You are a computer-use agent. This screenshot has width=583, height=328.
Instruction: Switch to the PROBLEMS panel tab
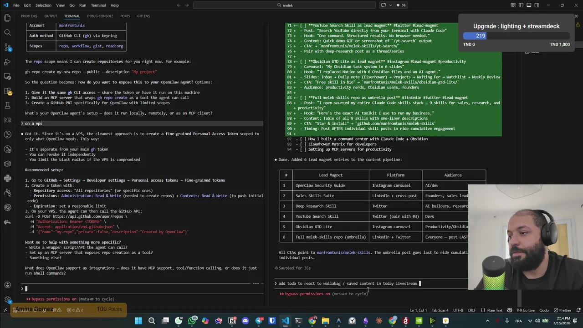[x=29, y=16]
